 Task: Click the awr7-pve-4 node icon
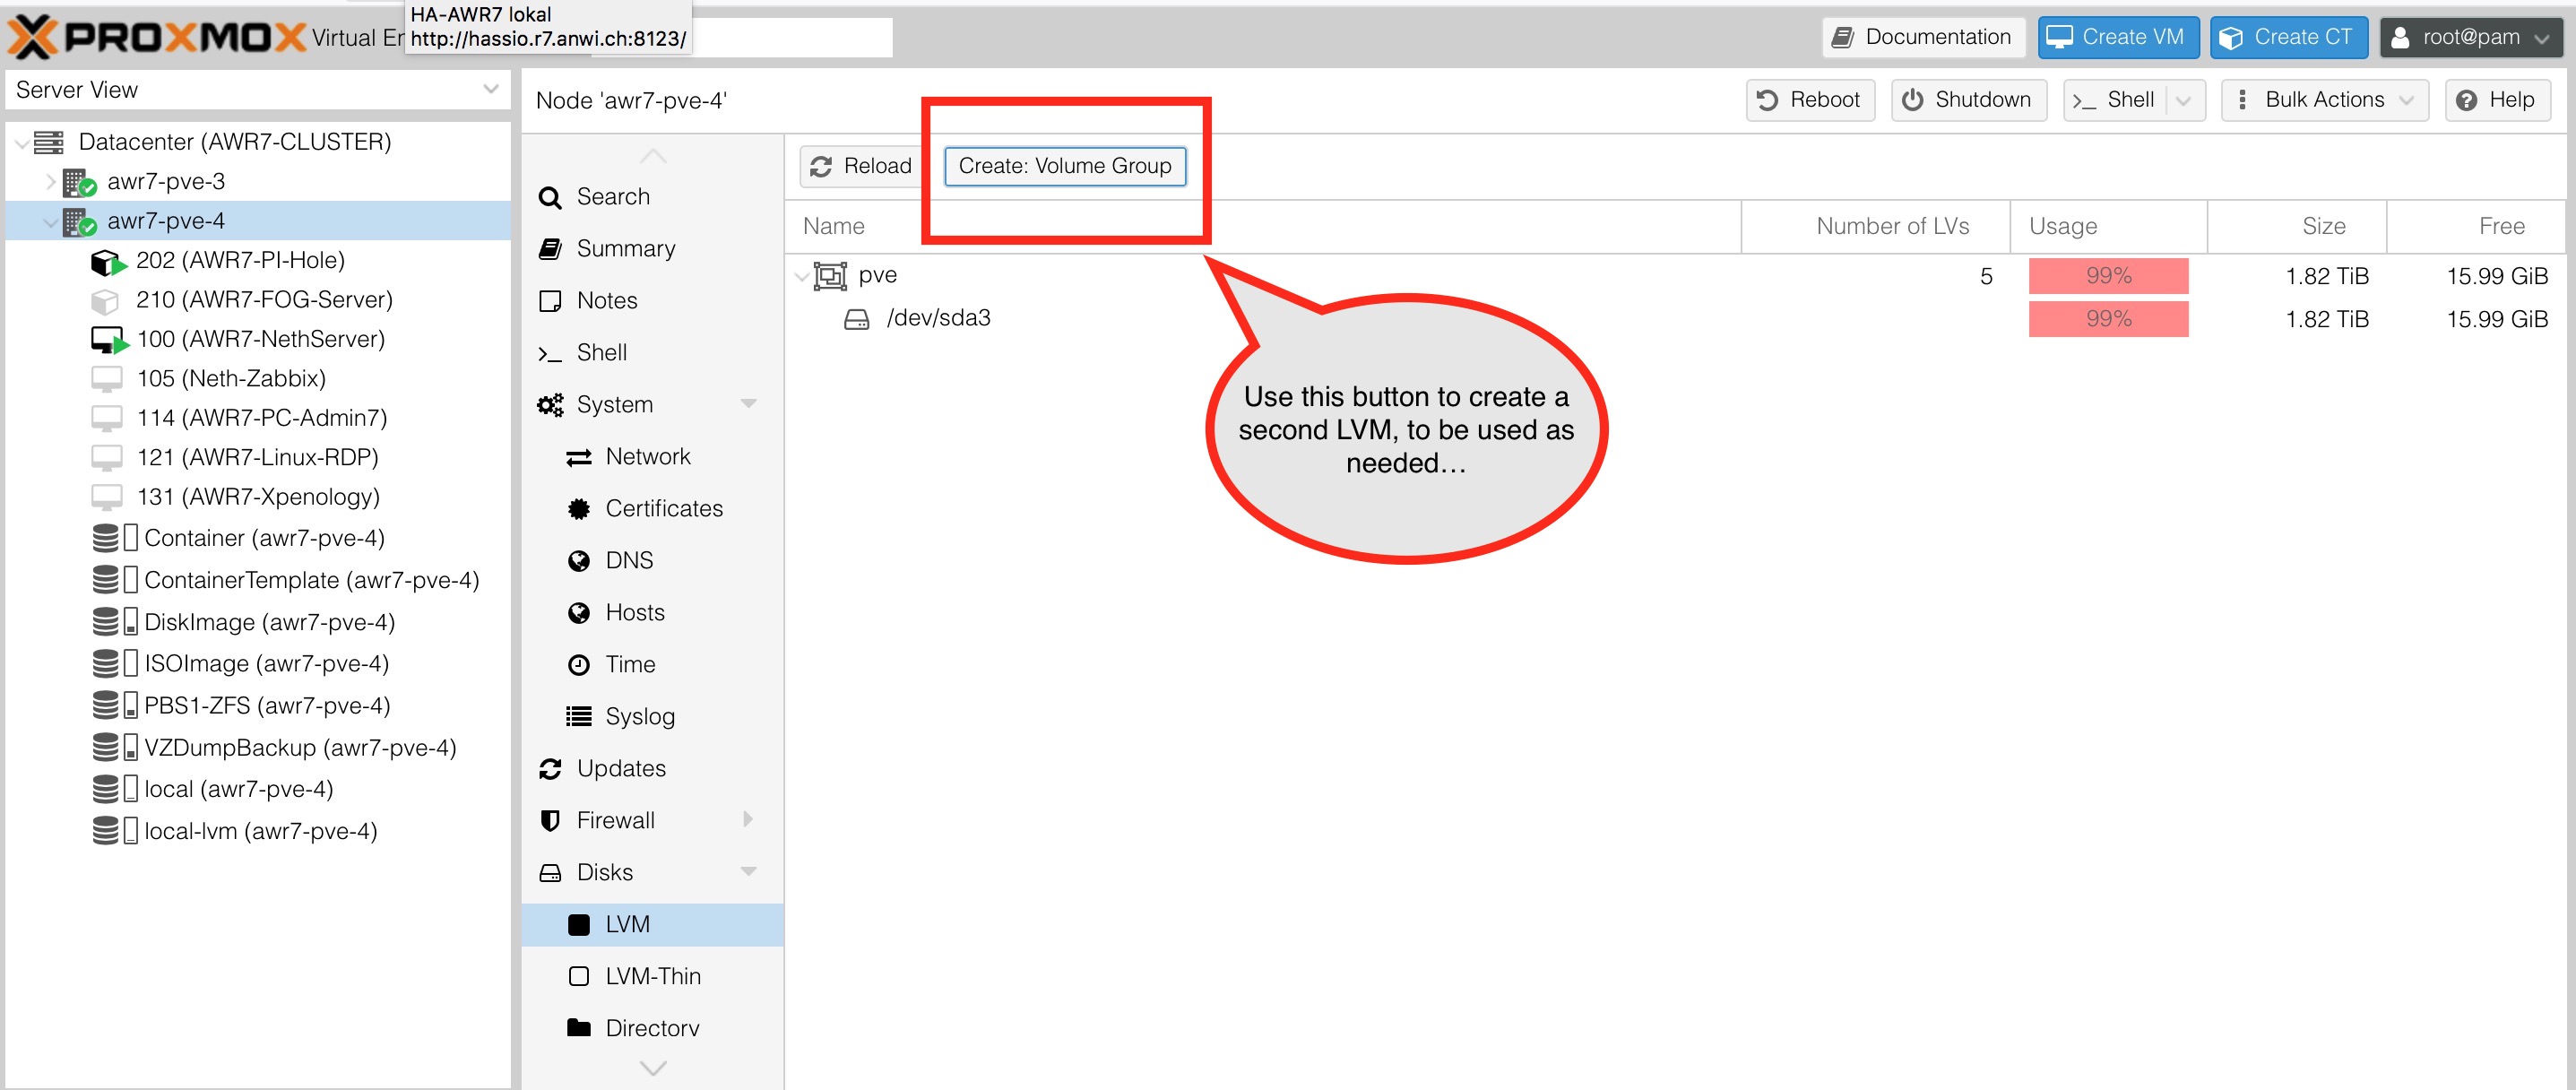(x=79, y=221)
